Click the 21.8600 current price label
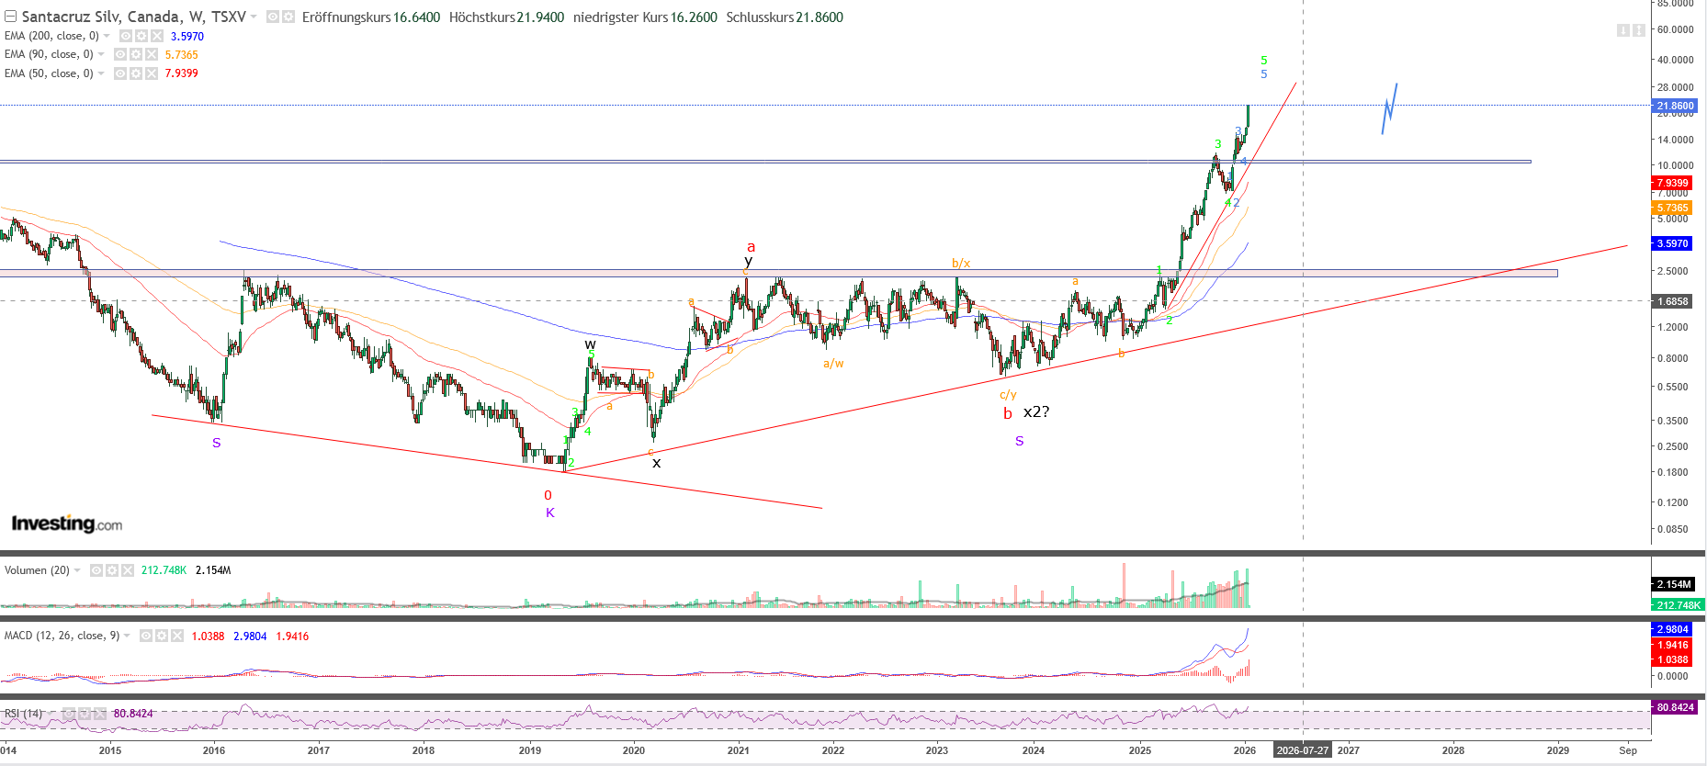 pos(1675,106)
